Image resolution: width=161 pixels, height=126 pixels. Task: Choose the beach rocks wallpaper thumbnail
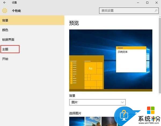tap(93, 121)
